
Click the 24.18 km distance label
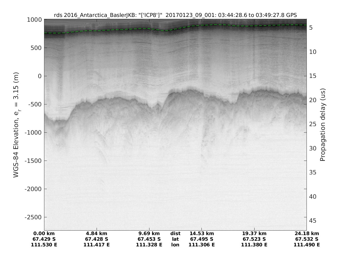(307, 233)
